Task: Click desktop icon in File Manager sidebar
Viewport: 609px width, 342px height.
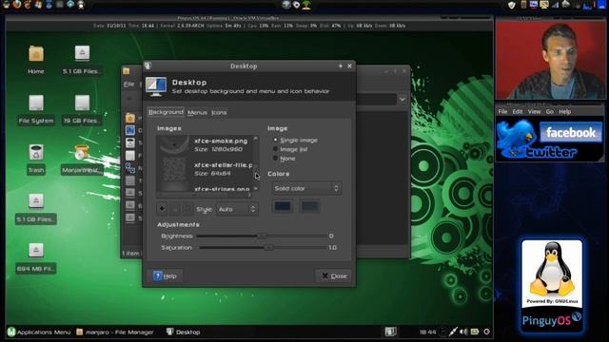Action: click(x=130, y=130)
